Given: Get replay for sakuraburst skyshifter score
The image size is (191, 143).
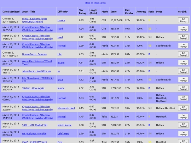Looking at the screenshot, I should 183,71.
